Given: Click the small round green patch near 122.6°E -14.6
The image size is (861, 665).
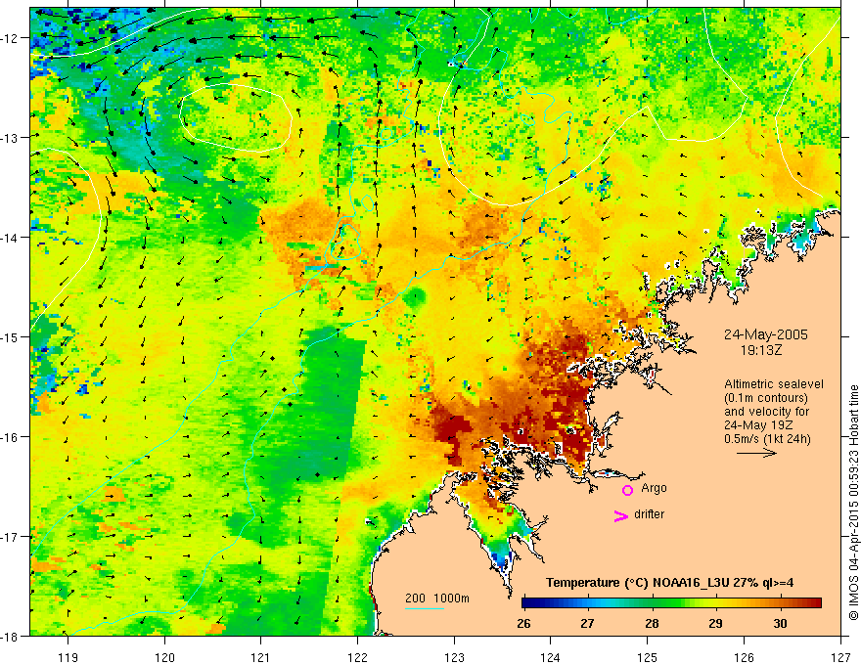Looking at the screenshot, I should pyautogui.click(x=415, y=297).
